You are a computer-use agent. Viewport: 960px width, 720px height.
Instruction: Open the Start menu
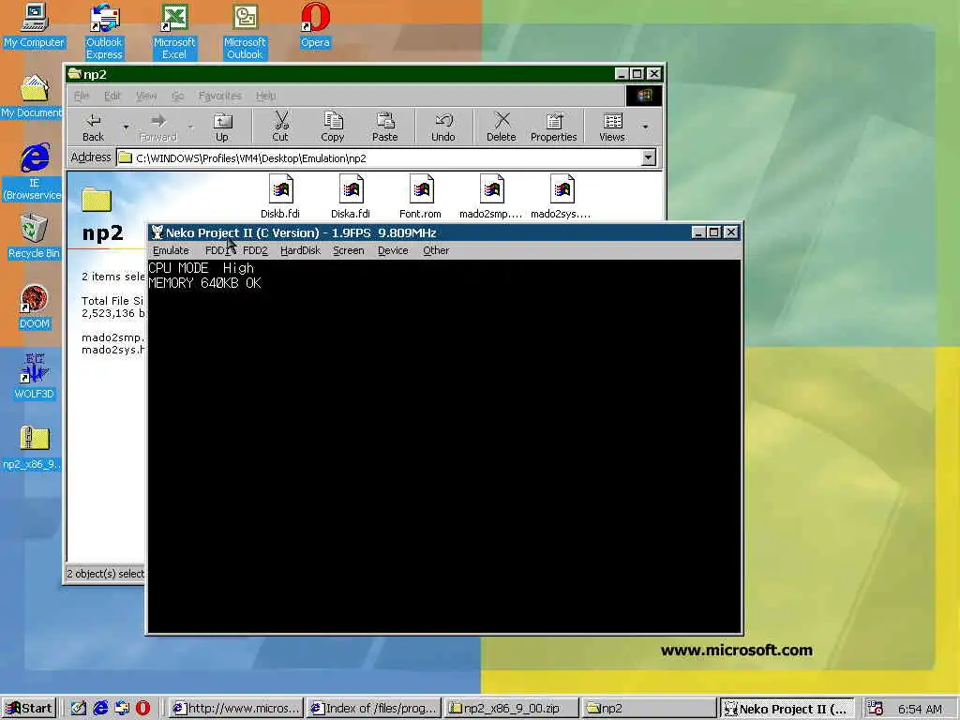(x=29, y=709)
